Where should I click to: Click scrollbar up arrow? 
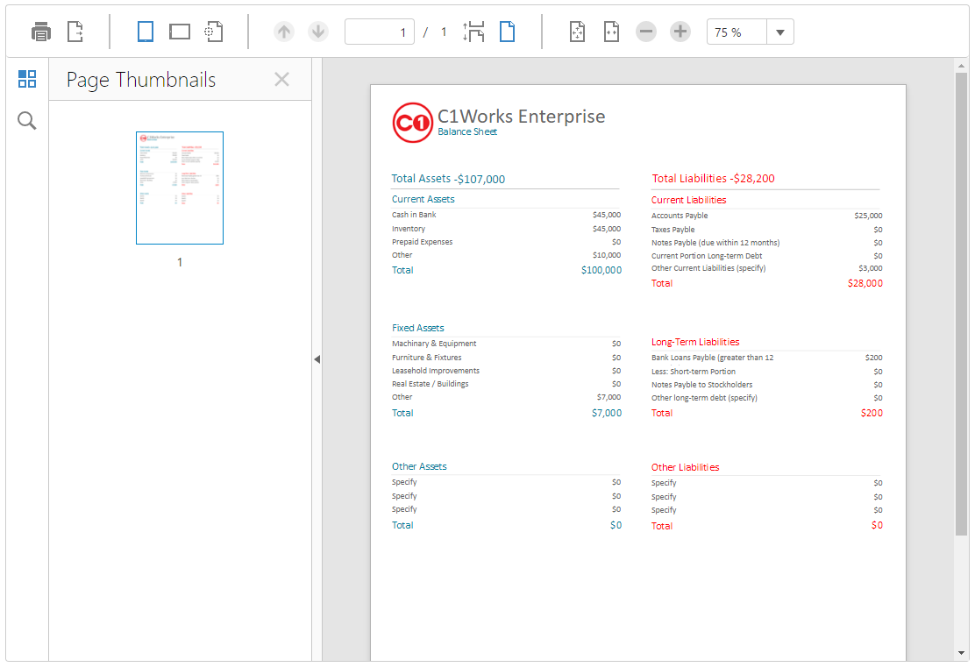pos(961,65)
